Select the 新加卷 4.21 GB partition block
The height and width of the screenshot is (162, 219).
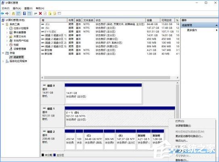pyautogui.click(x=143, y=139)
